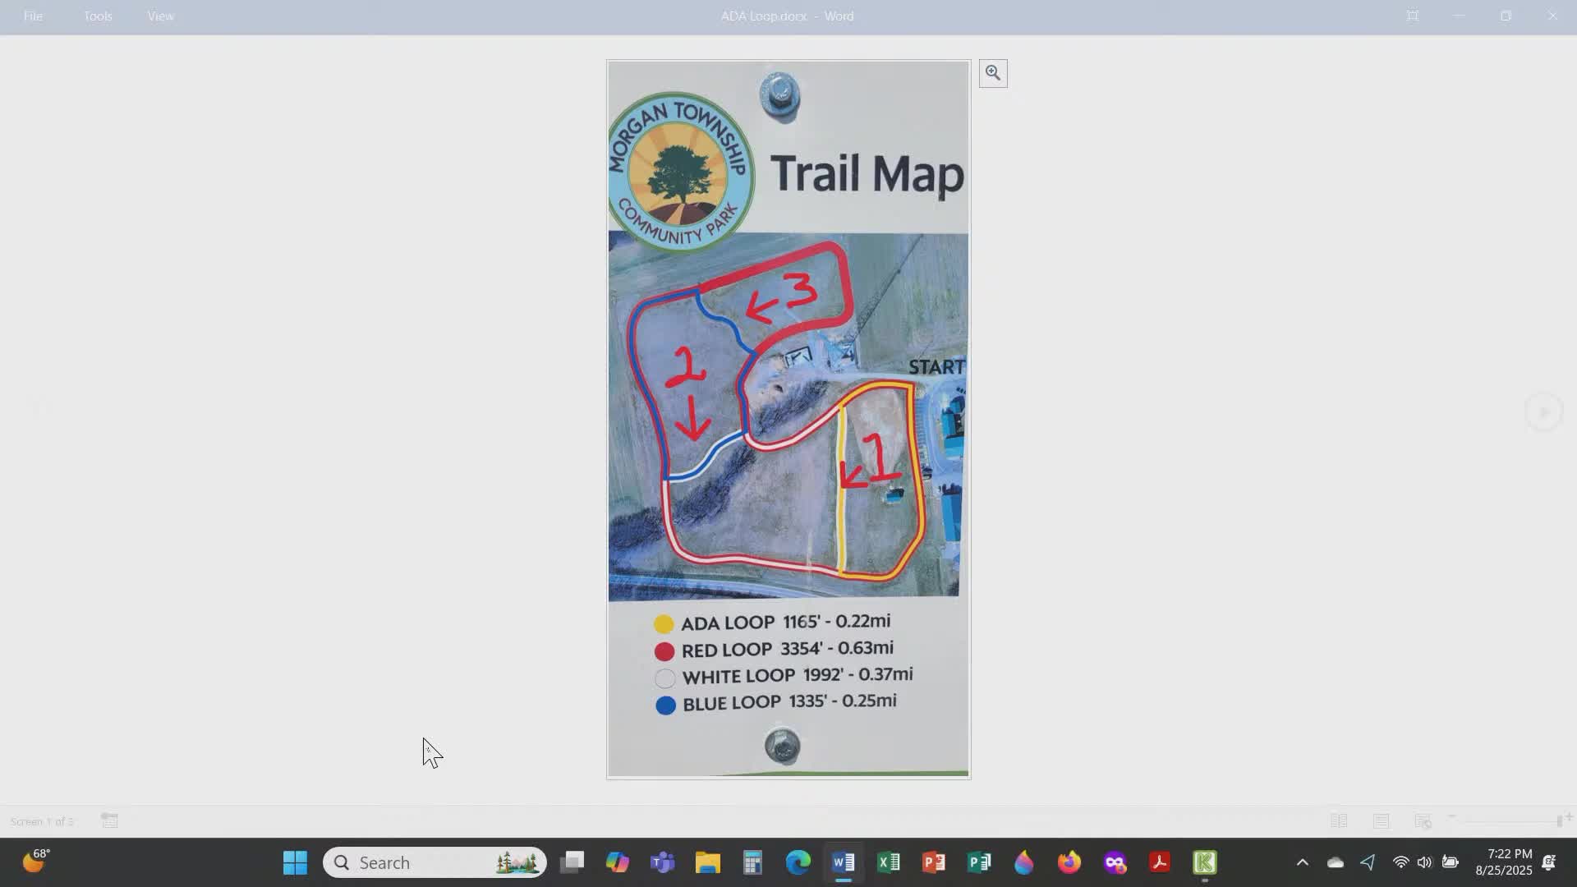The image size is (1577, 887).
Task: Open Microsoft Edge from the taskbar
Action: pyautogui.click(x=798, y=862)
